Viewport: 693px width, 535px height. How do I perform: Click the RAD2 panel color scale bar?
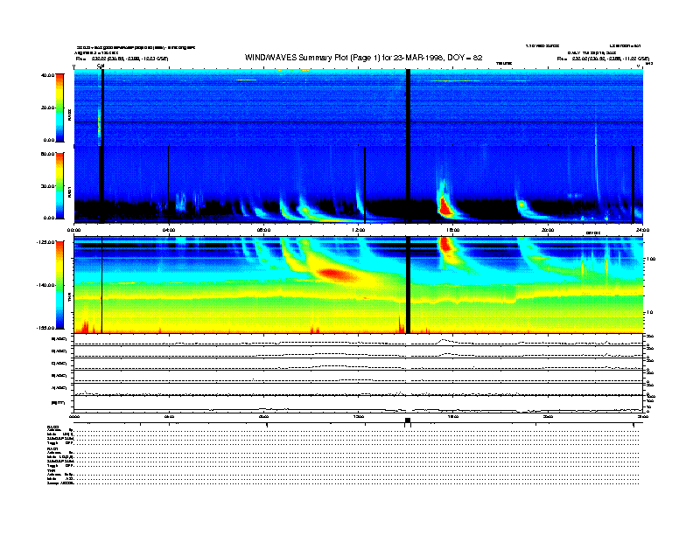[59, 108]
